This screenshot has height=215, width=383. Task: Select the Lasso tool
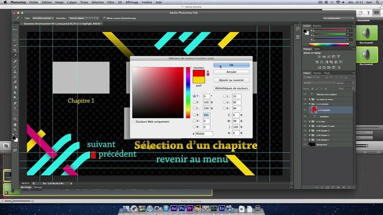(15, 40)
